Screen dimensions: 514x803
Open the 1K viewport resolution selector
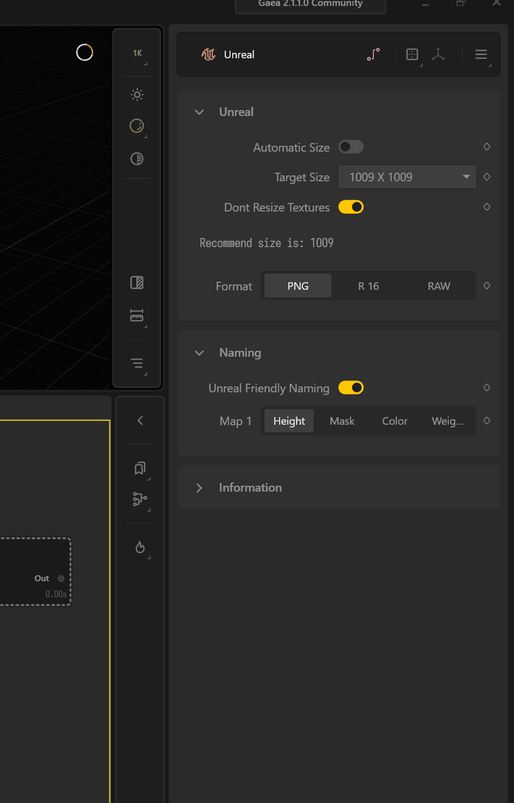point(137,53)
